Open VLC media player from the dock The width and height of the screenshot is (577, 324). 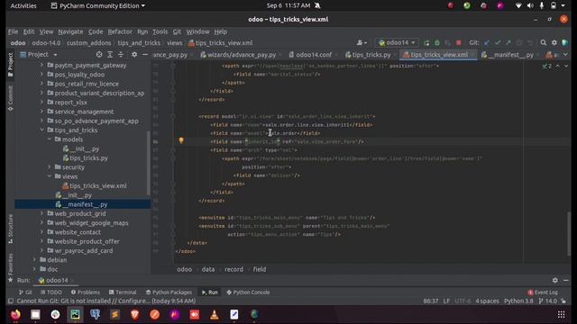(x=215, y=314)
